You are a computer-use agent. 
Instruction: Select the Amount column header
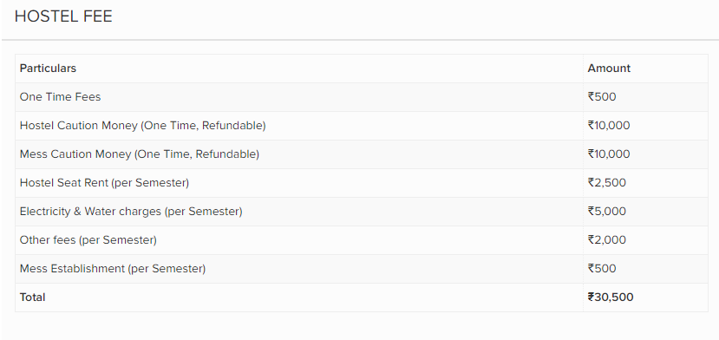609,69
